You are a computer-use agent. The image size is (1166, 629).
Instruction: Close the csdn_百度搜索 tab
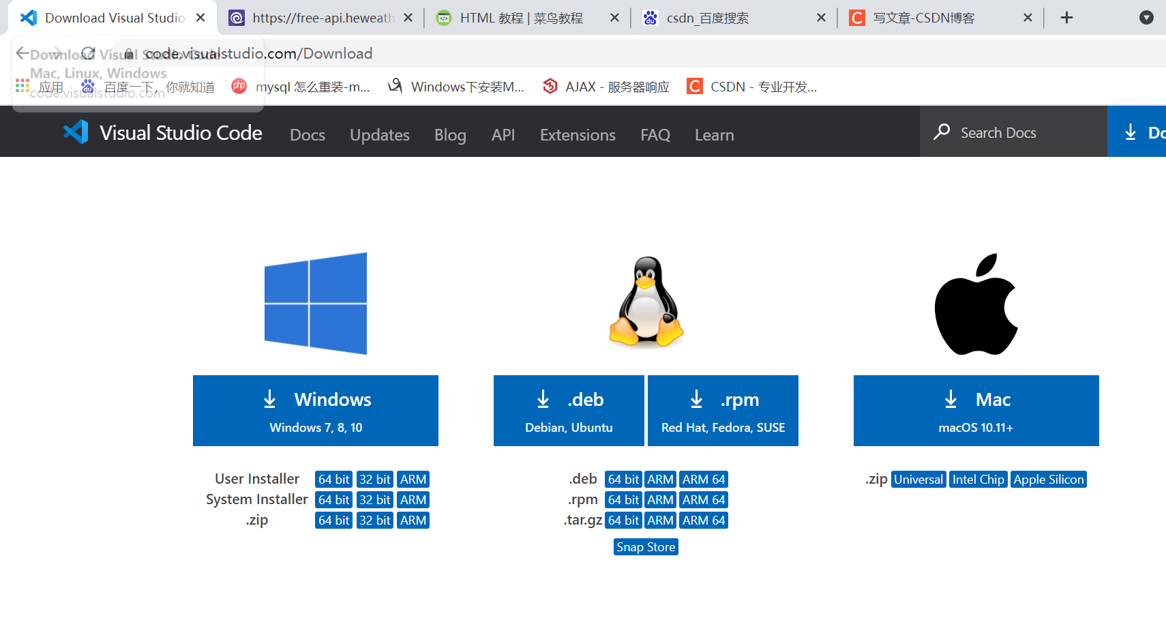click(821, 18)
